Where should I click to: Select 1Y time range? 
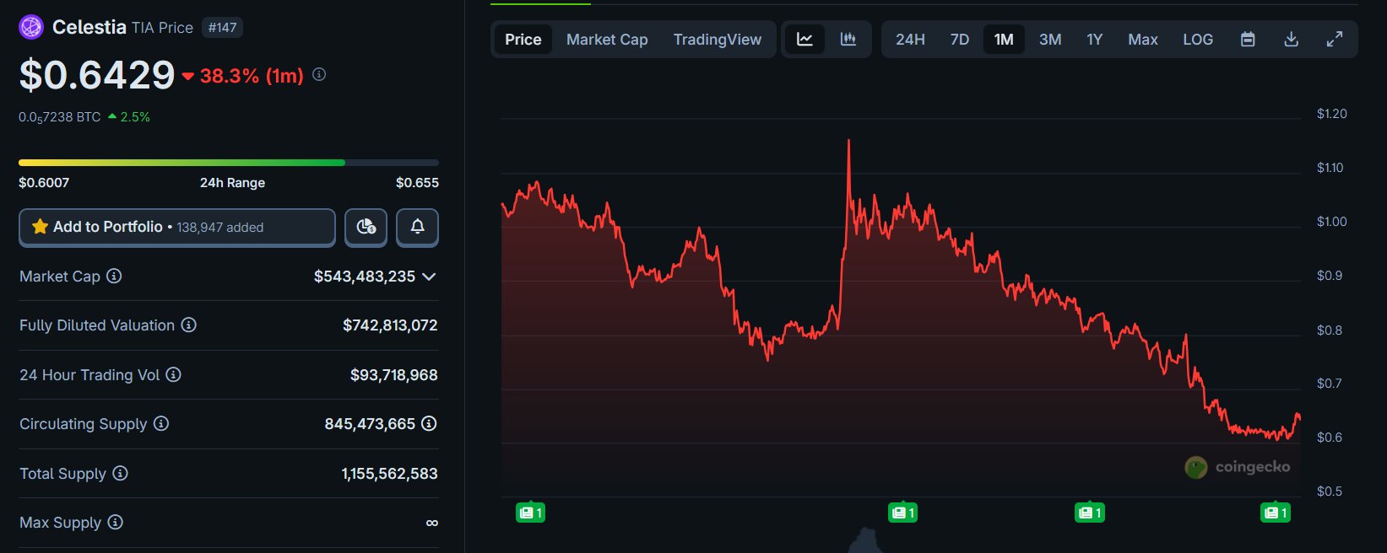[1095, 40]
